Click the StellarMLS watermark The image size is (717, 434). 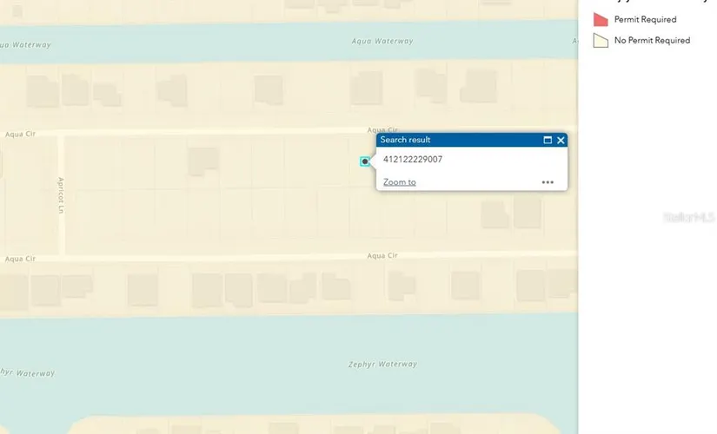[x=687, y=218]
